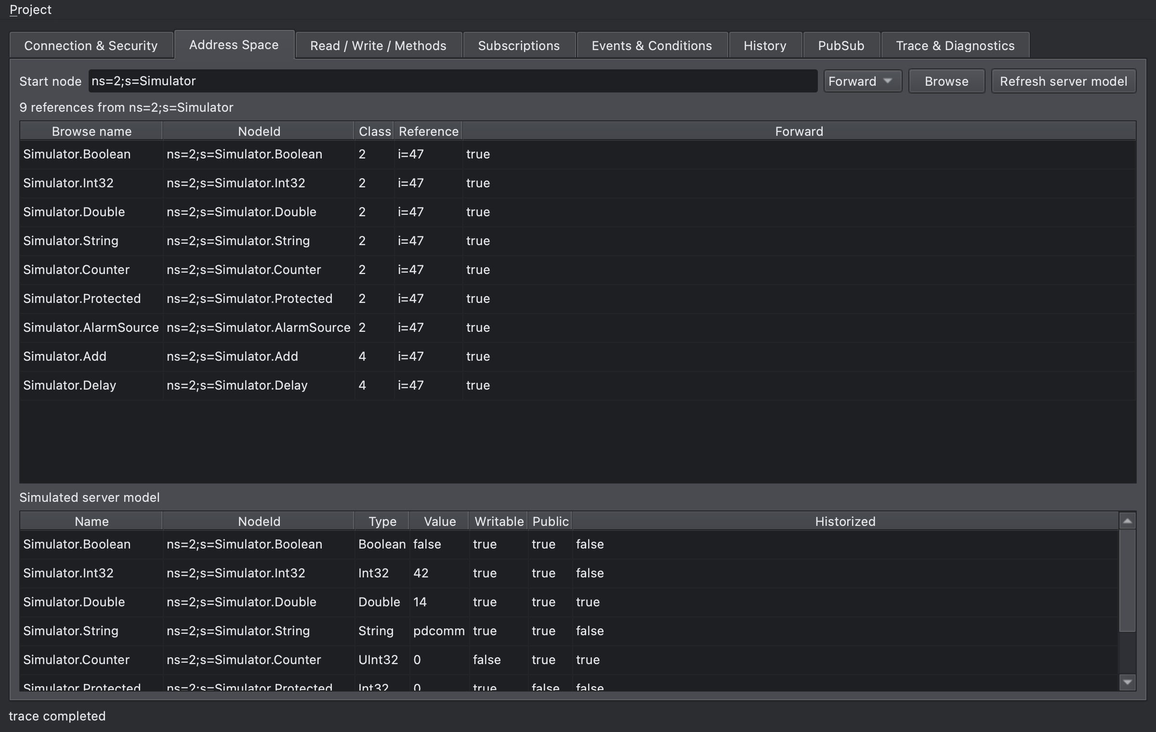Sort references by Browse name header

(92, 131)
